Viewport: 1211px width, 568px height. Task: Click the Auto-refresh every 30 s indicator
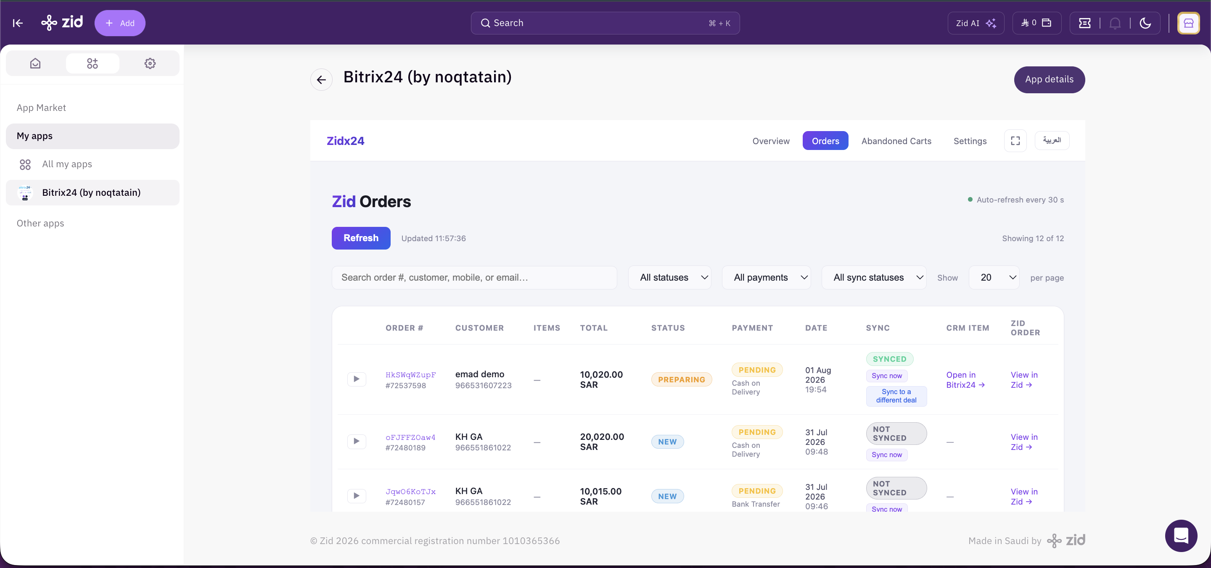(x=1015, y=200)
